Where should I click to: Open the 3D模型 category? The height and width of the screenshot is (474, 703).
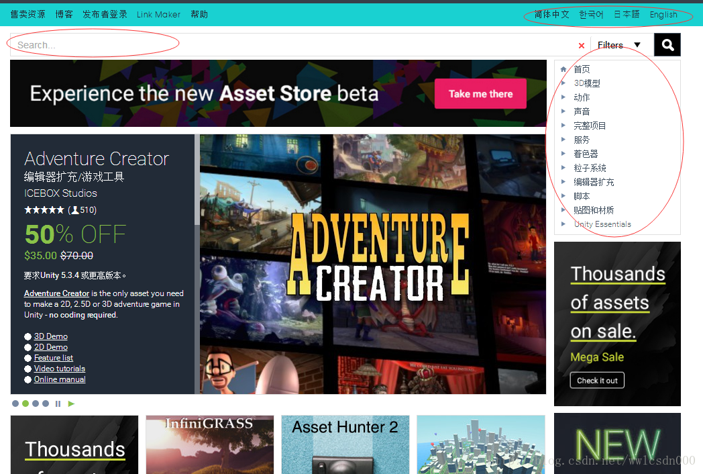(587, 83)
